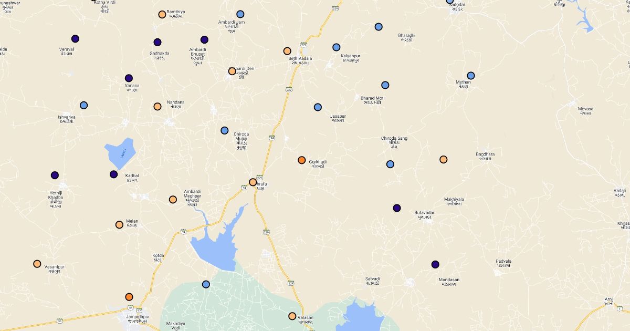Click the peach marker left of Melan

pyautogui.click(x=119, y=225)
